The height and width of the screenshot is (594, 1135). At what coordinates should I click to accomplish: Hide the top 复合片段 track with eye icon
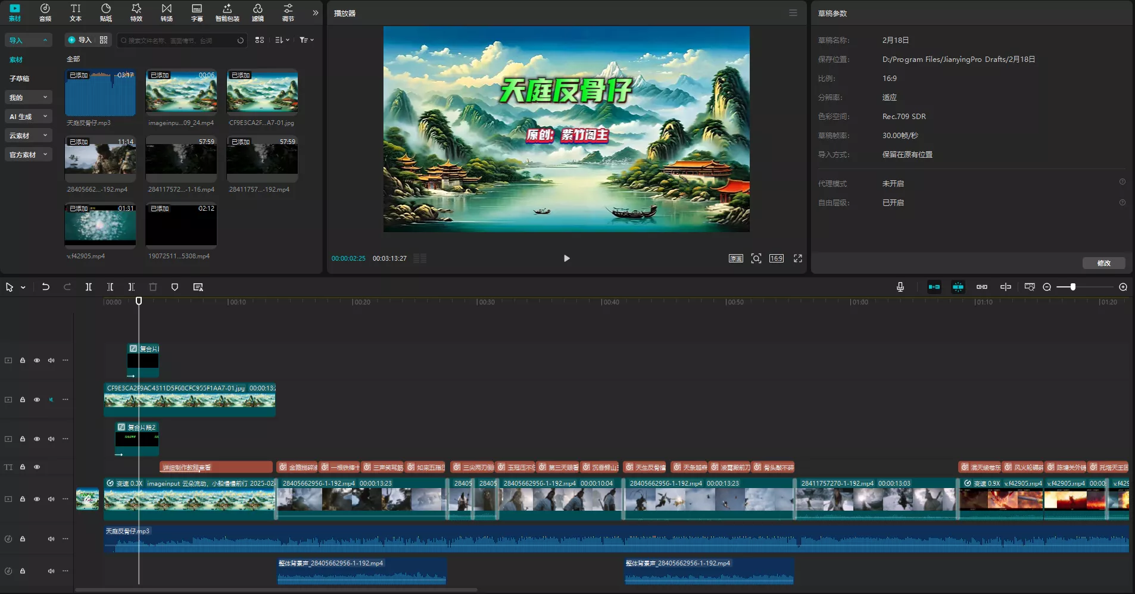point(37,360)
